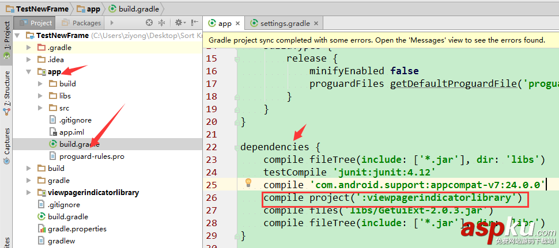Click the app breadcrumb in navigation bar
The height and width of the screenshot is (248, 559).
click(89, 9)
